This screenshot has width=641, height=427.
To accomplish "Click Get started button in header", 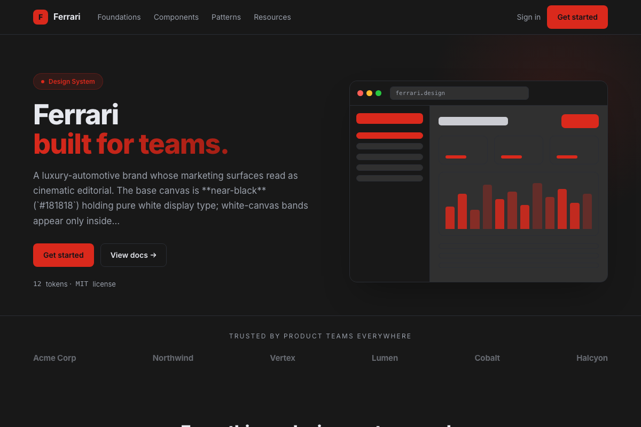I will 577,17.
